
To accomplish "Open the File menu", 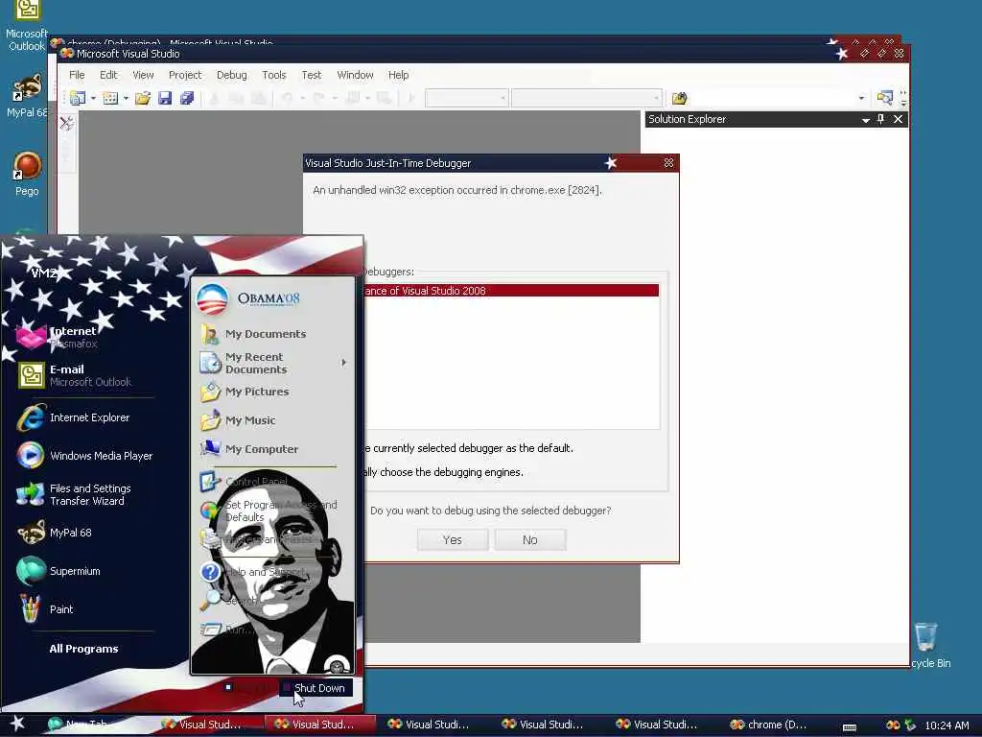I will [x=77, y=75].
